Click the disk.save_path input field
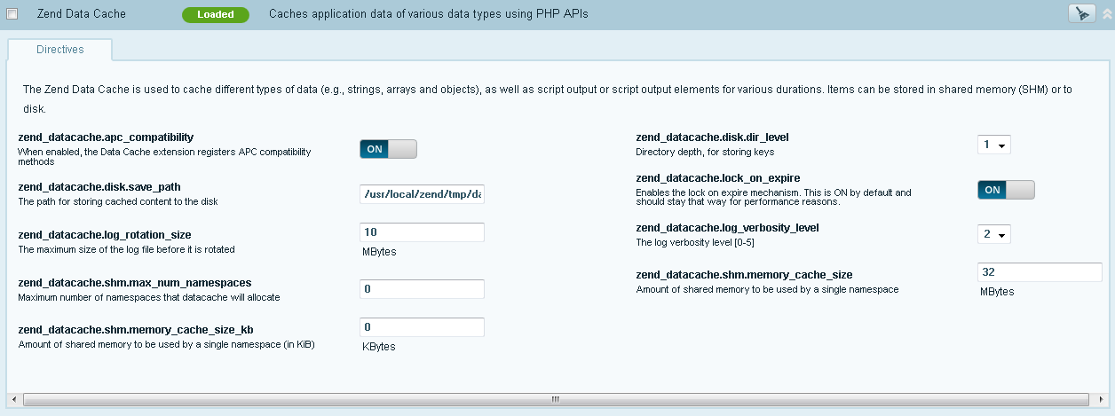The image size is (1115, 416). coord(422,194)
